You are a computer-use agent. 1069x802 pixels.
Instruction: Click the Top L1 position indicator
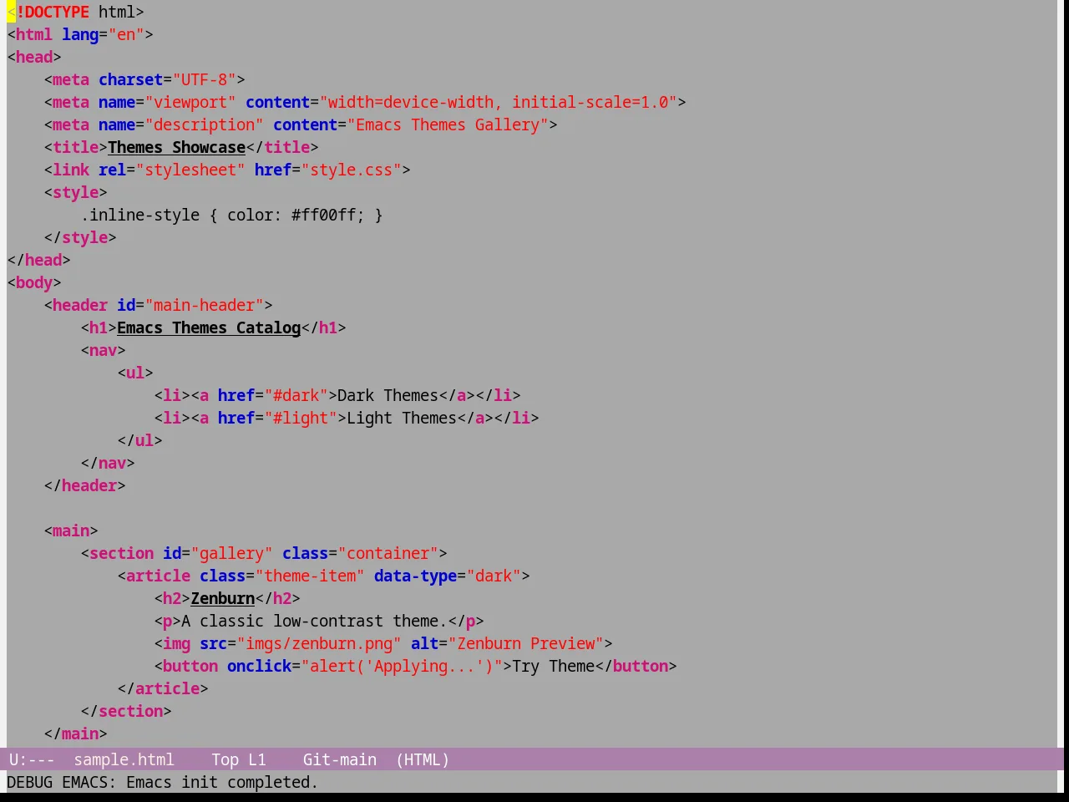pos(239,759)
